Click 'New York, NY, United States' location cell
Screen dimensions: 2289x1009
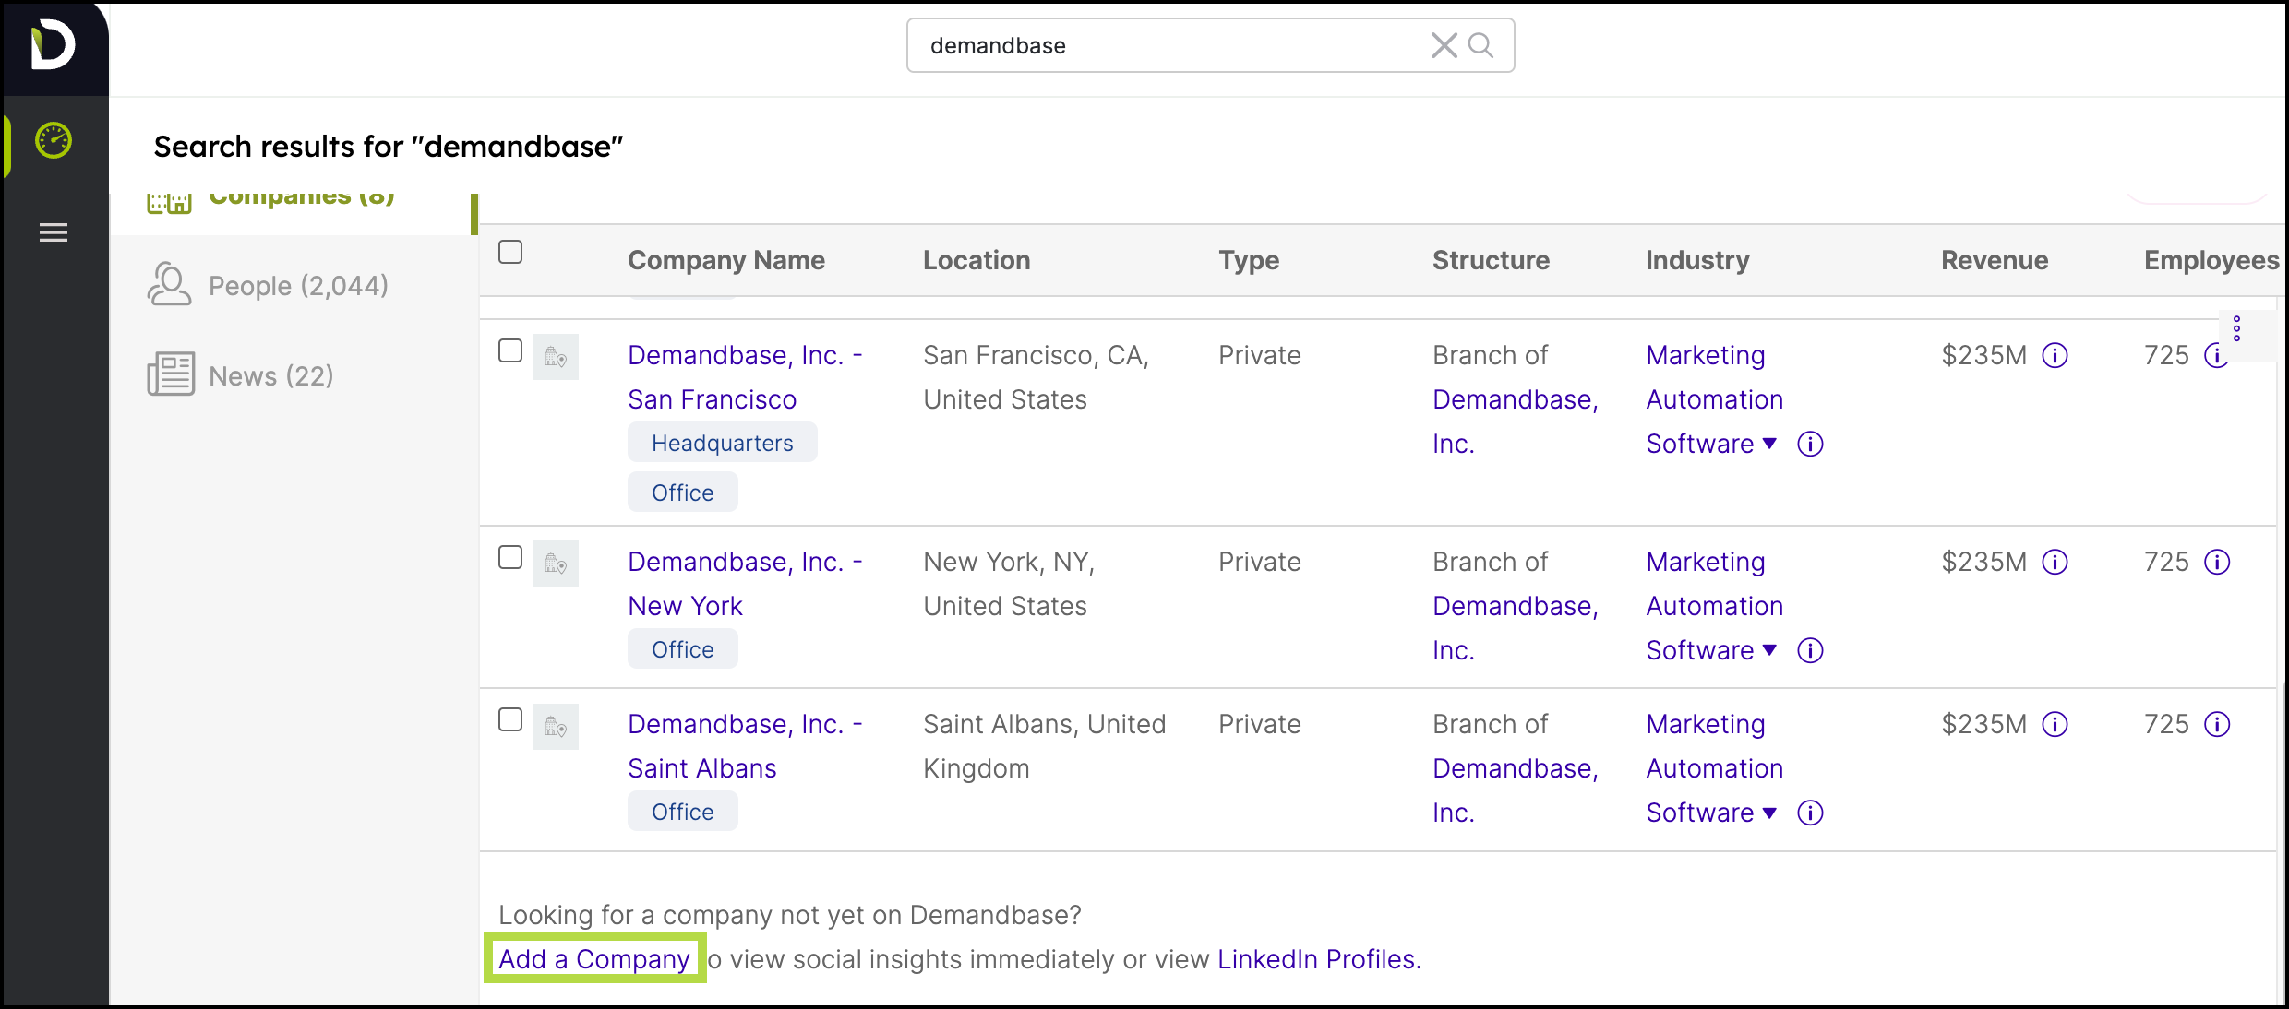(x=1010, y=584)
